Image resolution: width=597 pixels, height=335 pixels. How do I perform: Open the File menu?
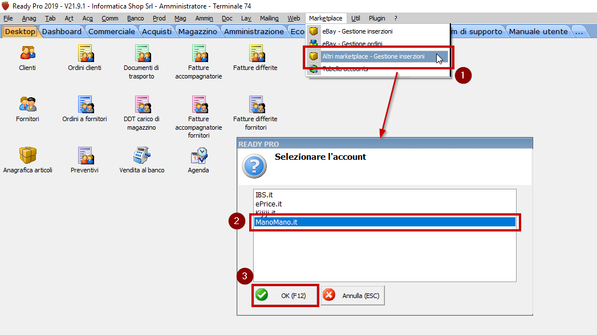click(8, 18)
